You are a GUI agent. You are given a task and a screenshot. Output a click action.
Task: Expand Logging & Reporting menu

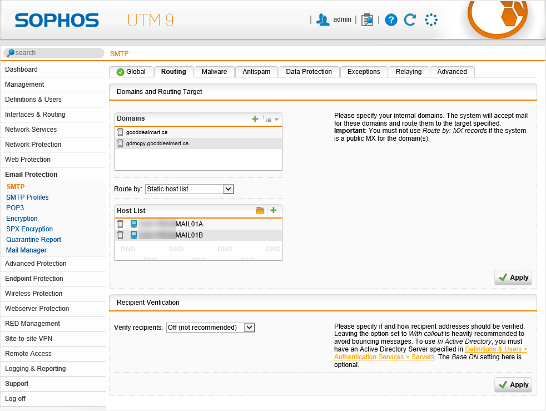coord(53,369)
